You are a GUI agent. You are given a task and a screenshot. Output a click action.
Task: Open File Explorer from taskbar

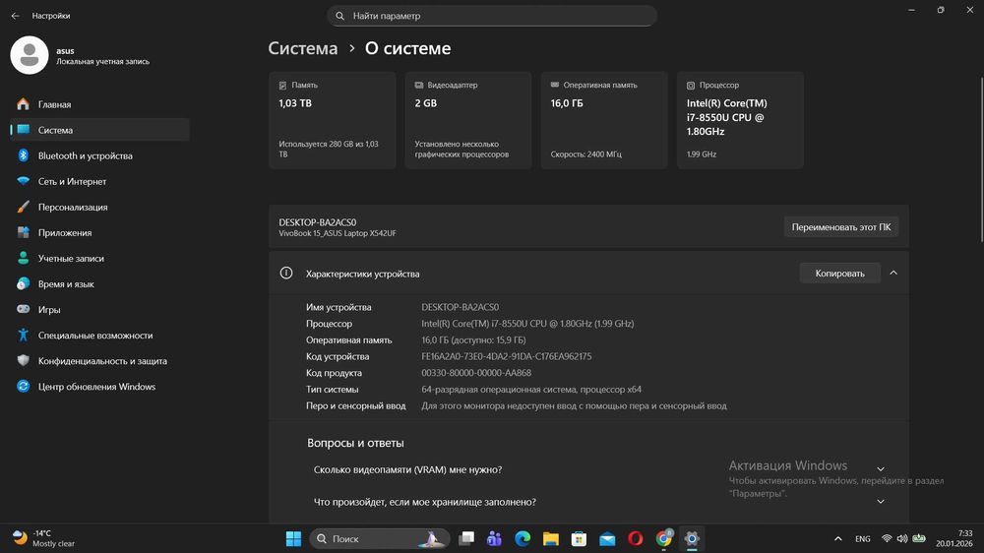551,538
